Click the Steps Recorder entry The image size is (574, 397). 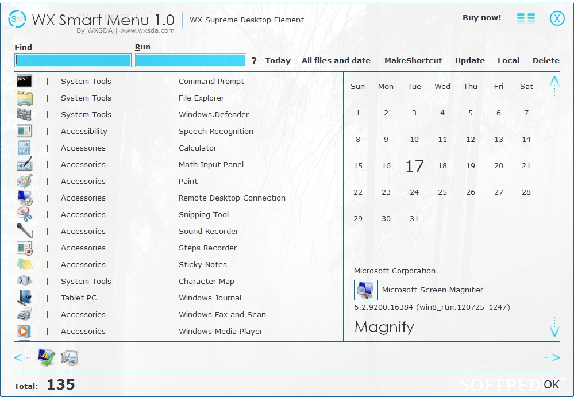pyautogui.click(x=207, y=248)
